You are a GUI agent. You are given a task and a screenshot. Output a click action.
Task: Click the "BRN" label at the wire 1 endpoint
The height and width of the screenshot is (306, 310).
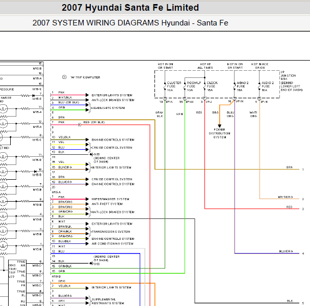pos(289,167)
